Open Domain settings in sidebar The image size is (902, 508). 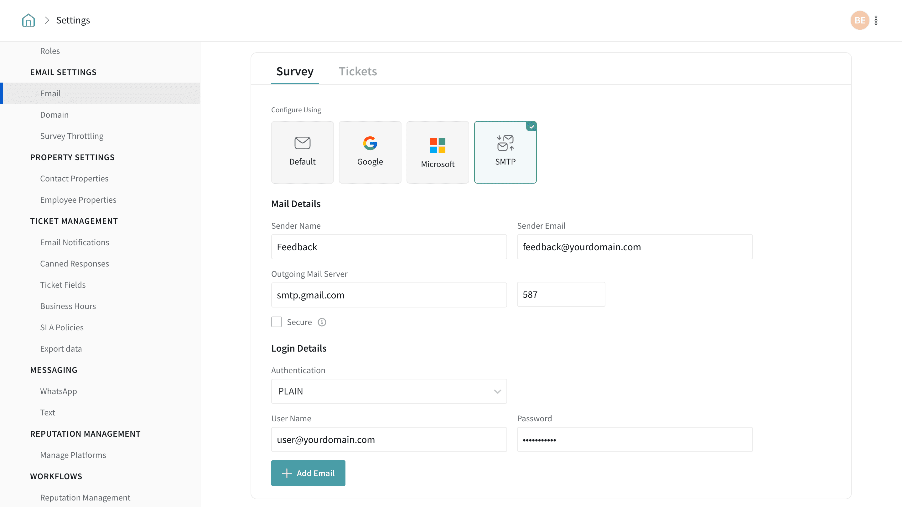point(54,115)
